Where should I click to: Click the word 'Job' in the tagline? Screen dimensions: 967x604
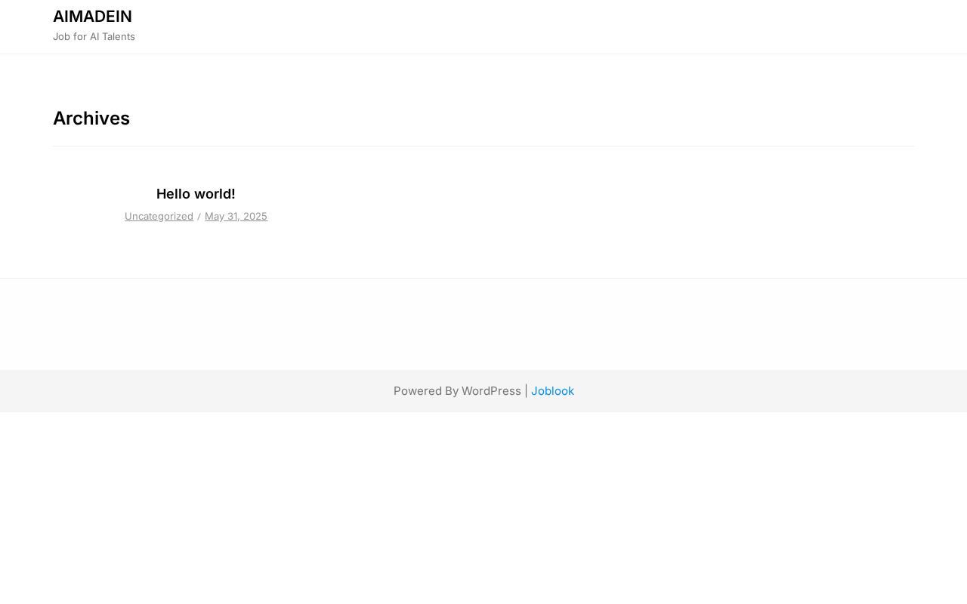(x=62, y=36)
